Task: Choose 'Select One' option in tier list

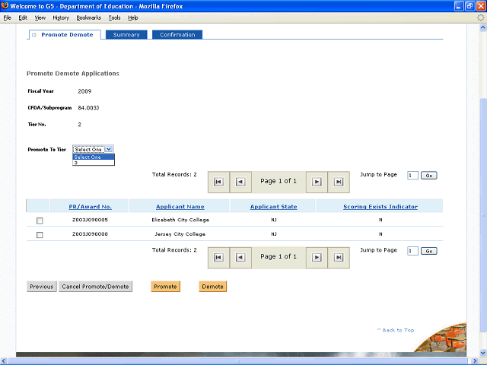Action: point(94,157)
